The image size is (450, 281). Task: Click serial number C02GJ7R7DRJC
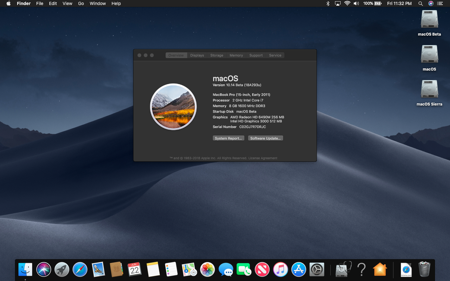point(252,127)
